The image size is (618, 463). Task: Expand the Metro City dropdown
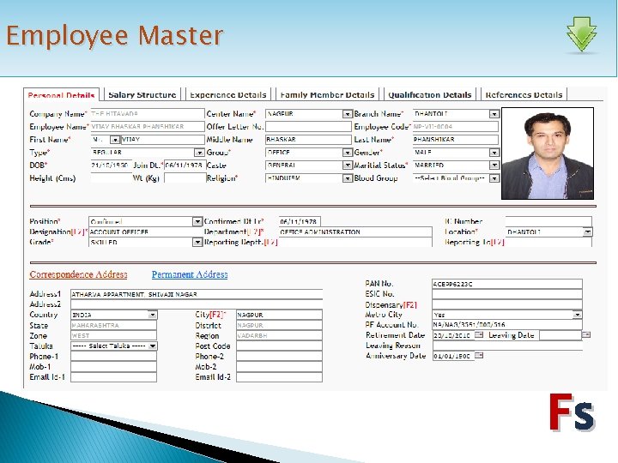coord(577,315)
